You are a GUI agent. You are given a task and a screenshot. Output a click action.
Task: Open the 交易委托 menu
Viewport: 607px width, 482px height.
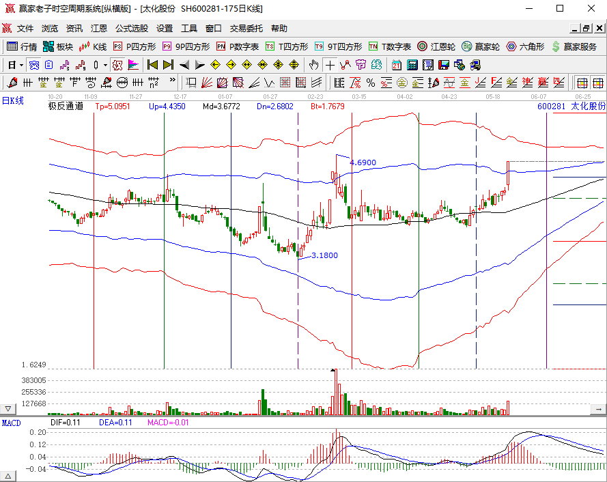246,29
